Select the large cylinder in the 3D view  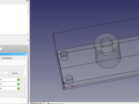click(108, 51)
